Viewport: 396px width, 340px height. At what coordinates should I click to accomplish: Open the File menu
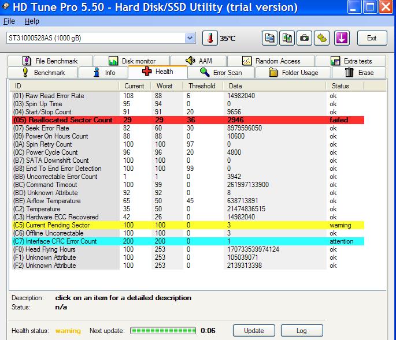pyautogui.click(x=9, y=21)
